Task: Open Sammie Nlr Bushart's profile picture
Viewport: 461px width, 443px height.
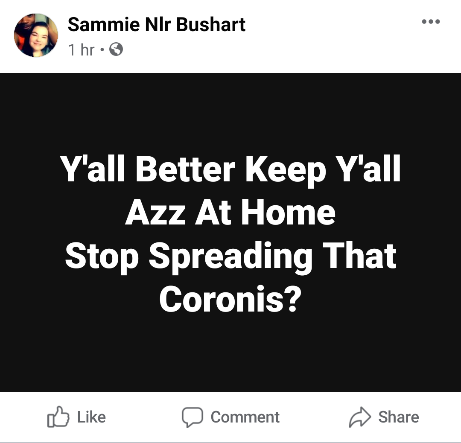Action: 36,35
